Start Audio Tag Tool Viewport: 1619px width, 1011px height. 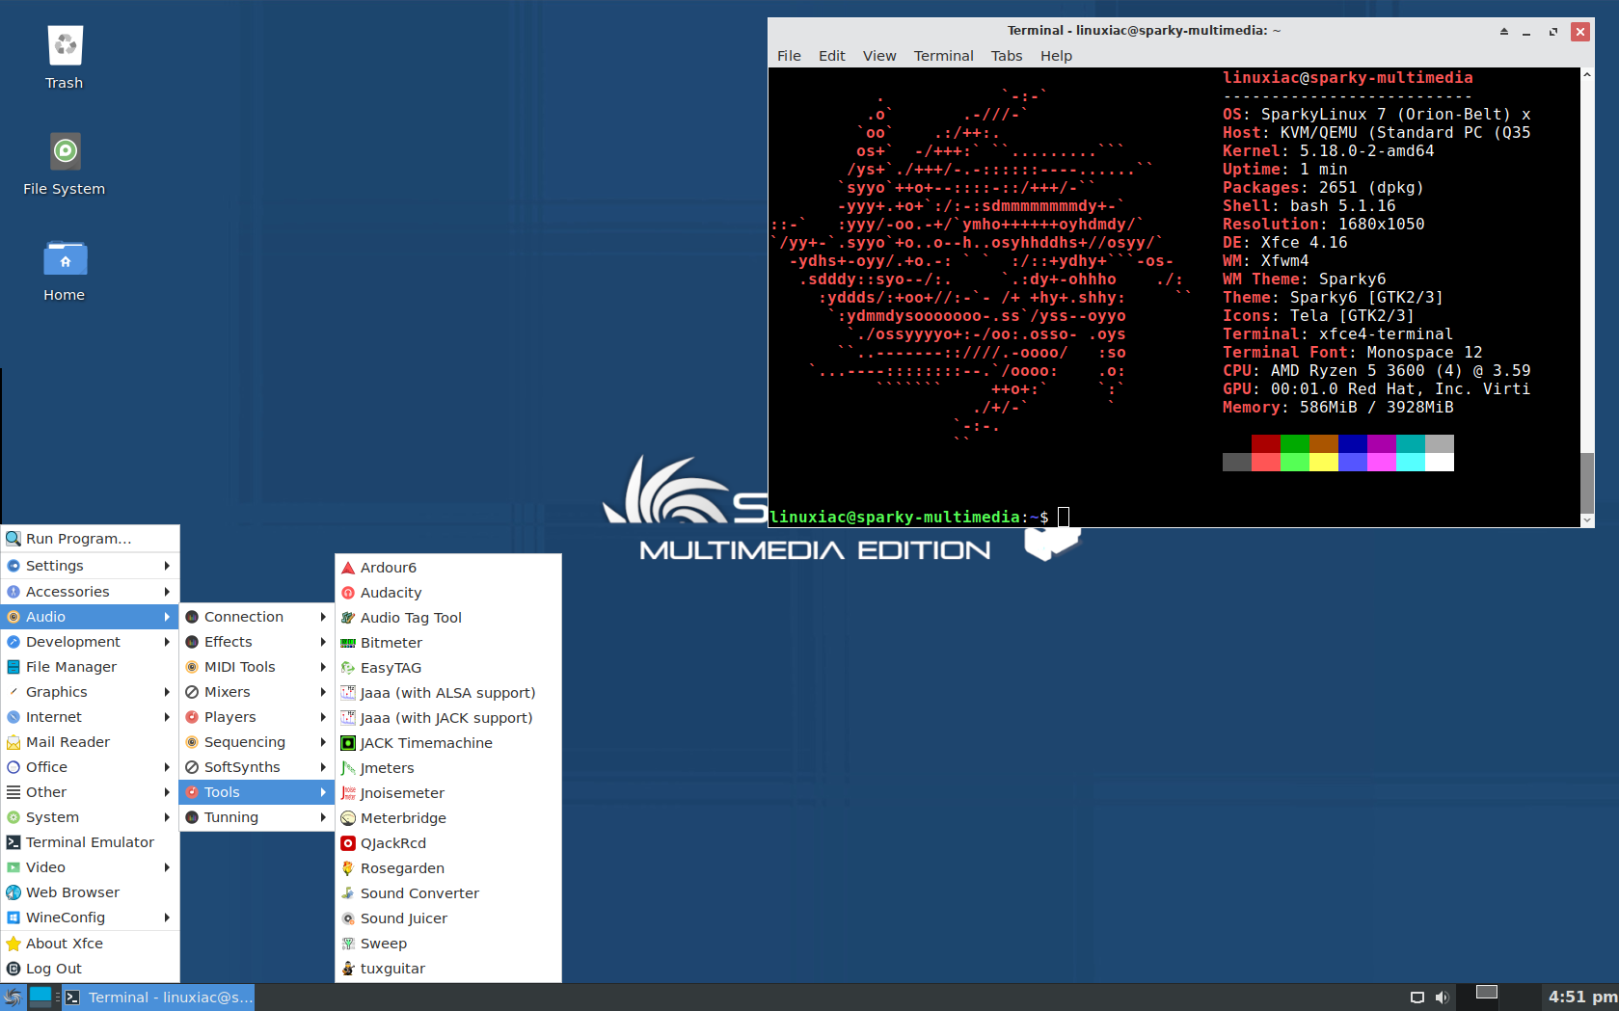[x=448, y=618]
